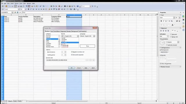
Task: Open the Font Name dropdown in toolbar
Action: click(19, 9)
